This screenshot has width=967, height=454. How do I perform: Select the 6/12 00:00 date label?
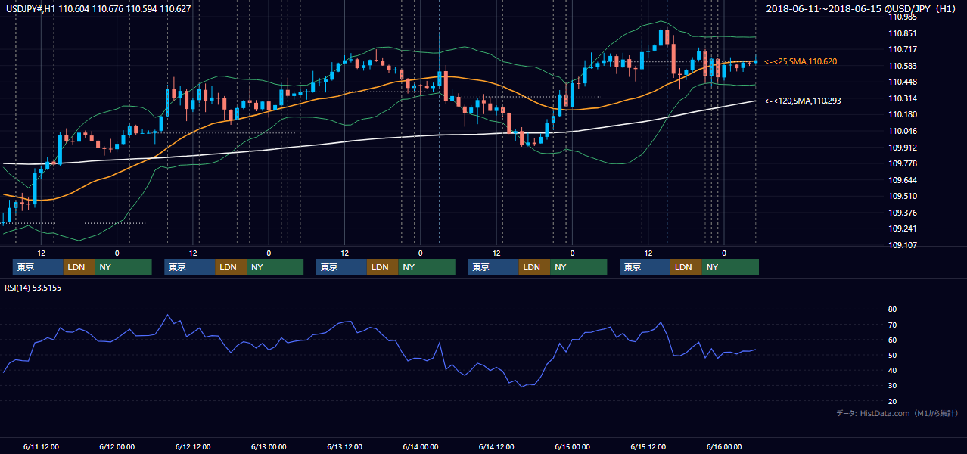pyautogui.click(x=117, y=447)
